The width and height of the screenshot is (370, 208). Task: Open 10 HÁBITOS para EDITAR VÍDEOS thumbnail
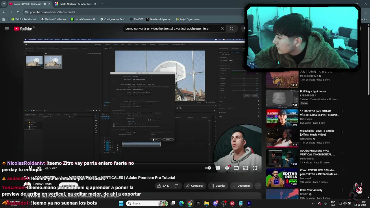[282, 118]
